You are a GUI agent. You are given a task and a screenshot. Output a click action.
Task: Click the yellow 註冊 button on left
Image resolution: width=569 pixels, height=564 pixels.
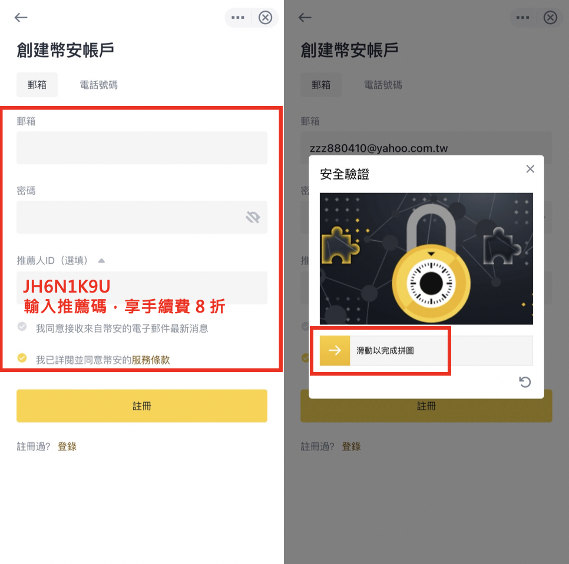(x=142, y=406)
